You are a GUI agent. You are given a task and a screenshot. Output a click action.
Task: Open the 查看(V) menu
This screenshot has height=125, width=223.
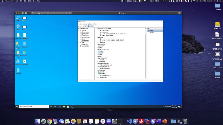coord(90,24)
